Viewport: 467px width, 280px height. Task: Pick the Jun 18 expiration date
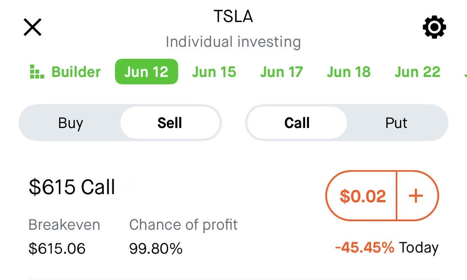coord(349,72)
